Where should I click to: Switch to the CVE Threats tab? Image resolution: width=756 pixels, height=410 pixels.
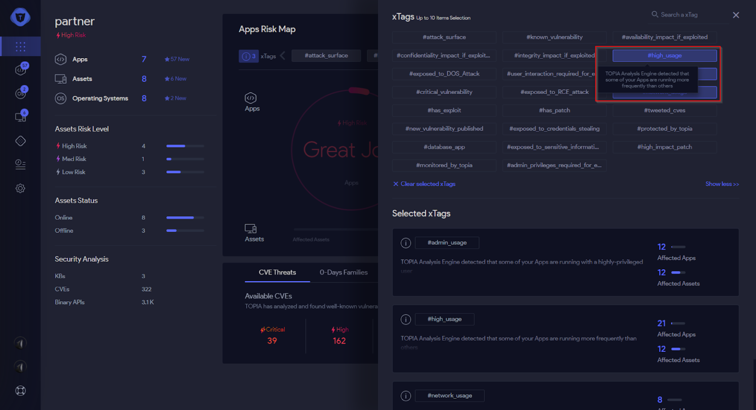(x=278, y=273)
